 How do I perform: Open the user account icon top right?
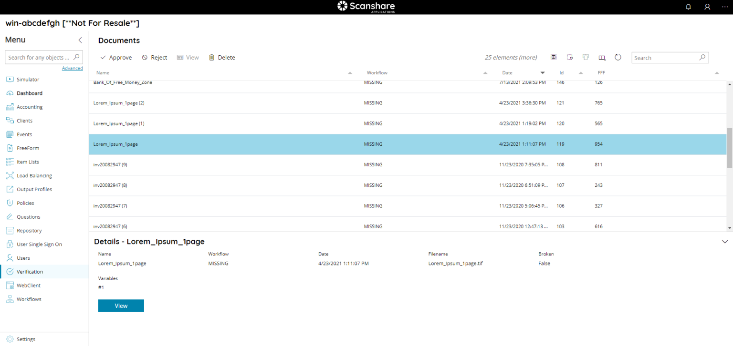(707, 7)
